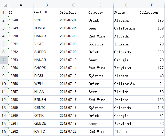
Task: Select cell with date 2012-07-22
Action: click(74, 131)
